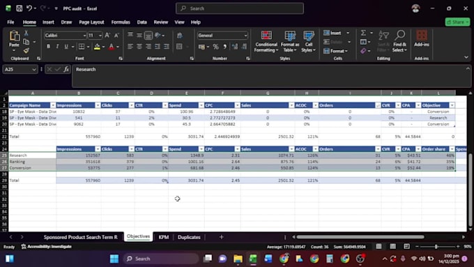
Task: Click the Windows Start button
Action: point(114,259)
